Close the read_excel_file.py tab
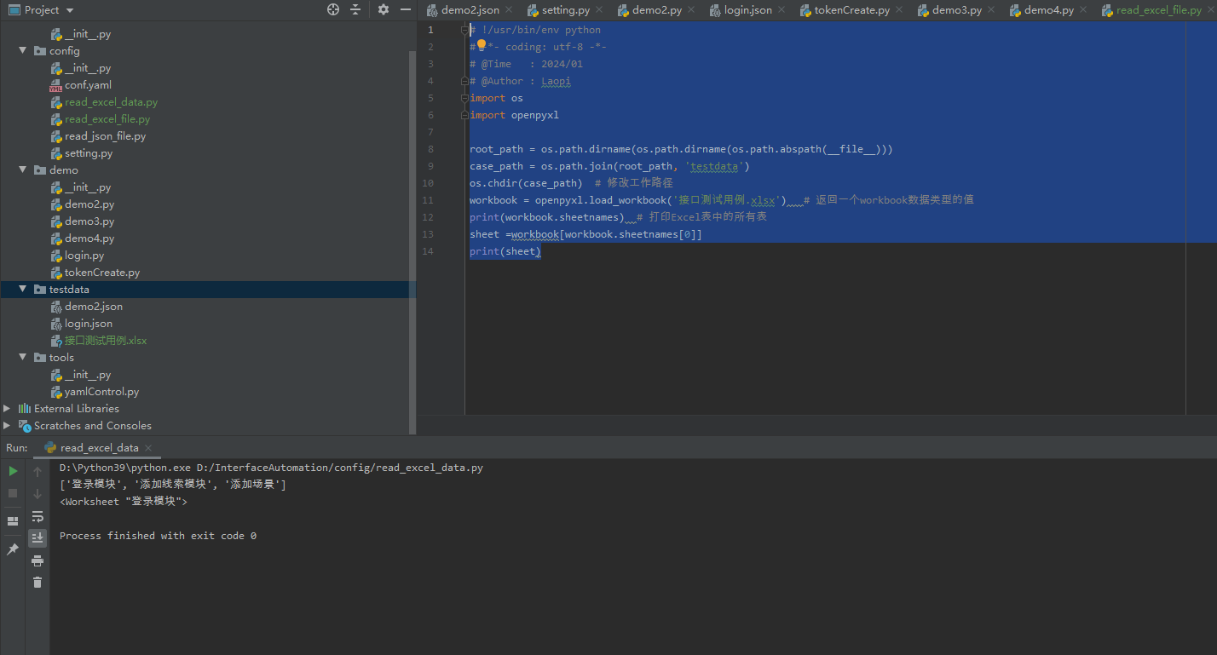The width and height of the screenshot is (1217, 655). (x=1211, y=9)
